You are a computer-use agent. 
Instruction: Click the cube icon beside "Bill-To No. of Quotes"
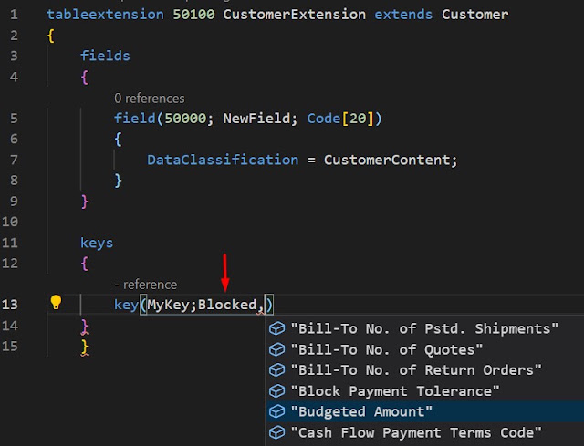click(x=276, y=349)
